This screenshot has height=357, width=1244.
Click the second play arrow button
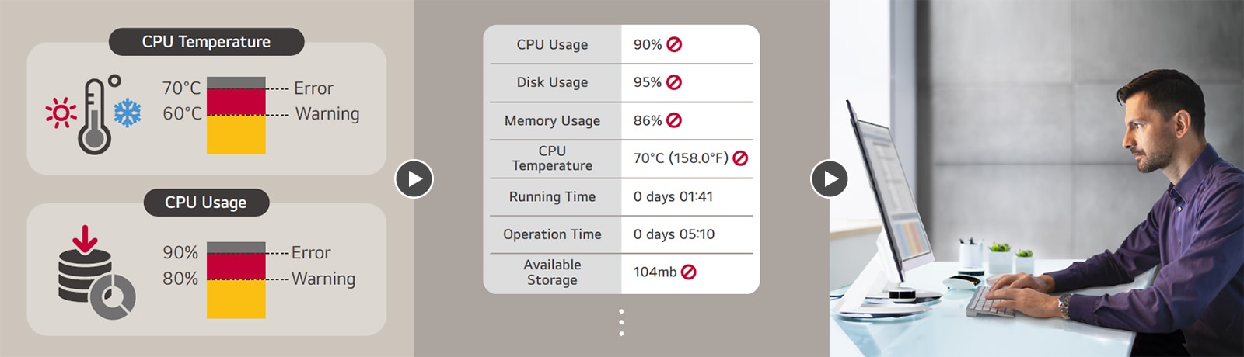click(x=830, y=179)
